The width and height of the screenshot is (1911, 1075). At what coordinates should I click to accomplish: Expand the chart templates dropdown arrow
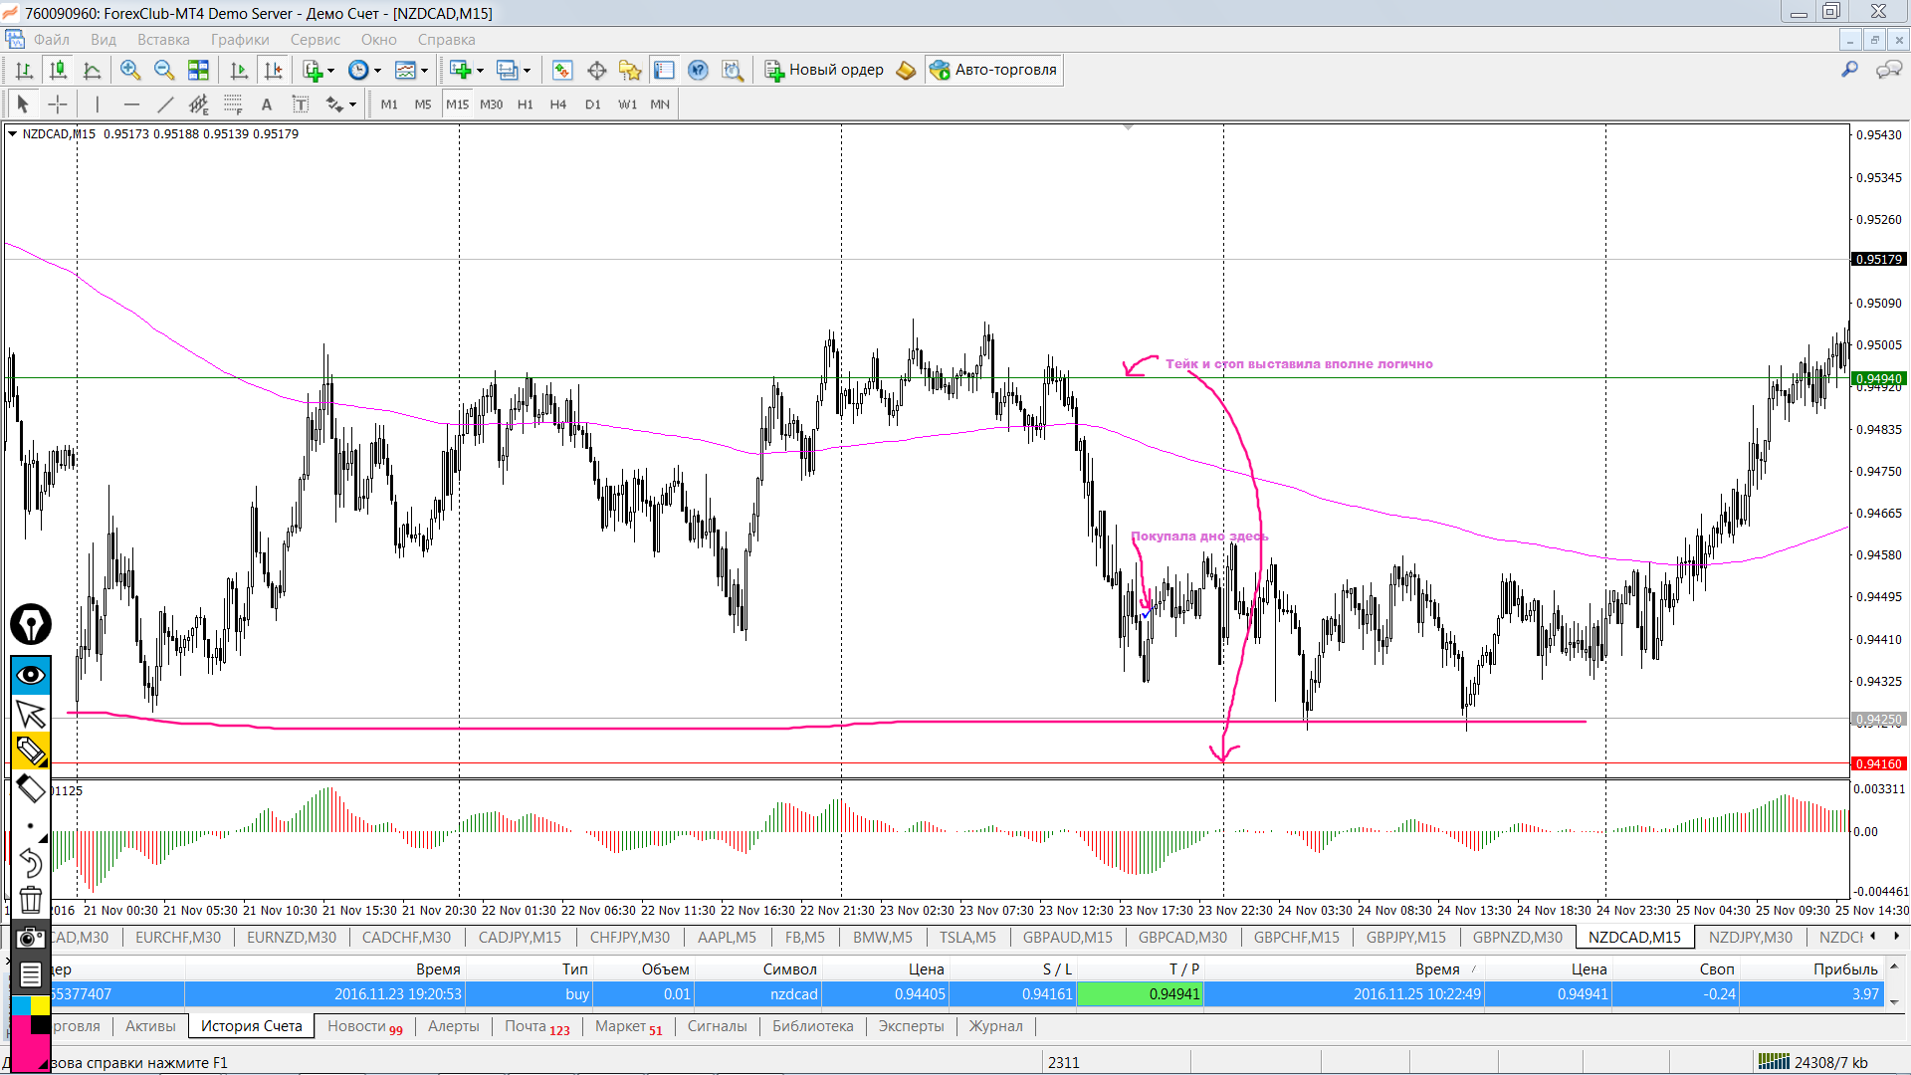424,71
